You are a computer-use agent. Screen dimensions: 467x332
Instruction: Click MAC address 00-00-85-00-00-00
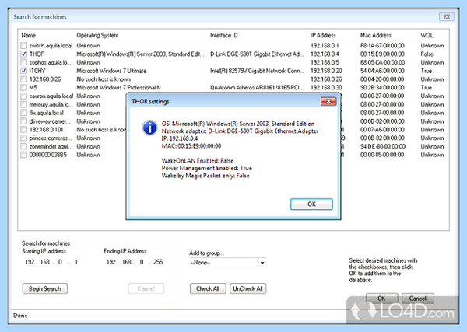[382, 155]
